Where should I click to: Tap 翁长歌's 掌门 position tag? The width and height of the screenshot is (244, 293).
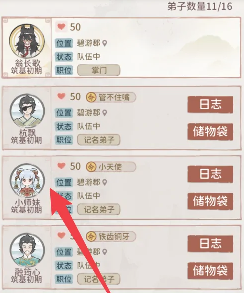point(99,70)
